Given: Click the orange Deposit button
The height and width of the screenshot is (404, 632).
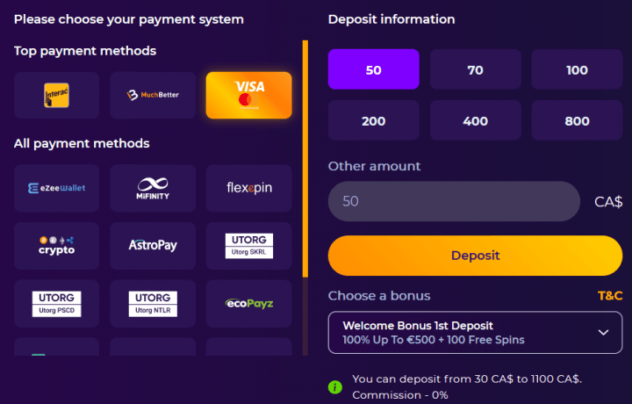Looking at the screenshot, I should pos(475,256).
